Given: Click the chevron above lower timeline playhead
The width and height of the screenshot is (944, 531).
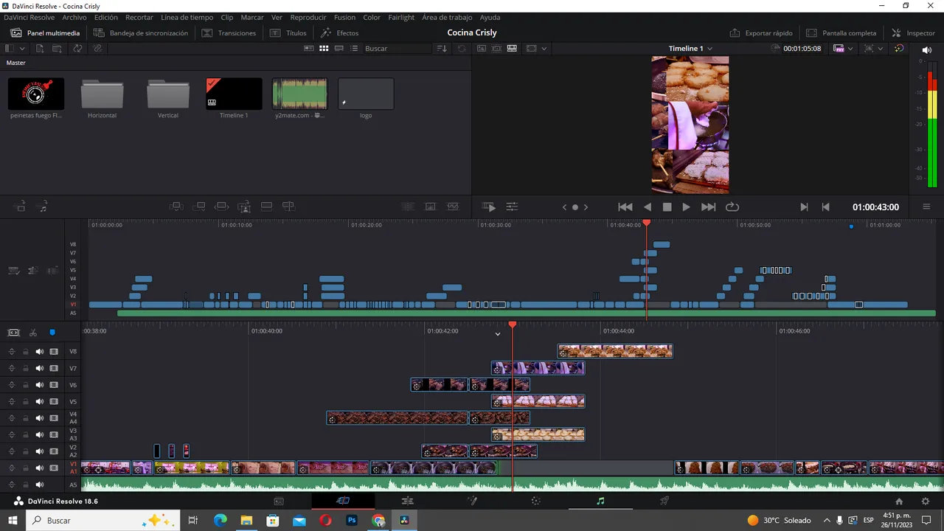Looking at the screenshot, I should (x=498, y=334).
